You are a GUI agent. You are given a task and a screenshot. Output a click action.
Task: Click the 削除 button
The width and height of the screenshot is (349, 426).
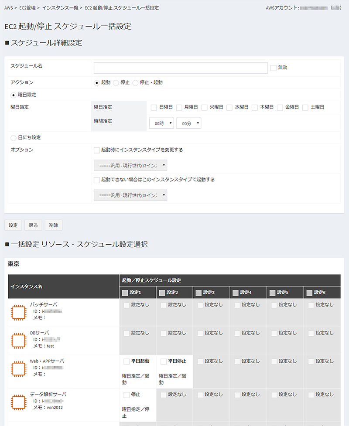tap(54, 225)
